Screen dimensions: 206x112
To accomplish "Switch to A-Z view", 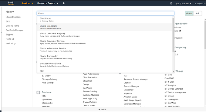I will pyautogui.click(x=198, y=13).
